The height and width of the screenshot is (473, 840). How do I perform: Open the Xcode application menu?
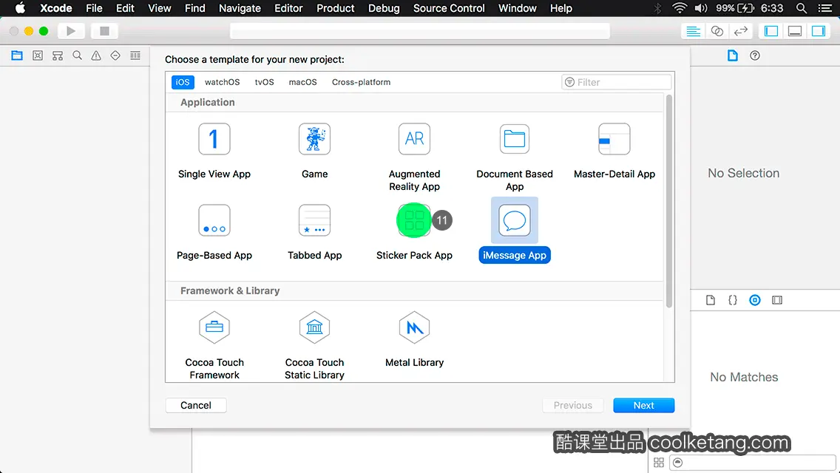tap(55, 8)
